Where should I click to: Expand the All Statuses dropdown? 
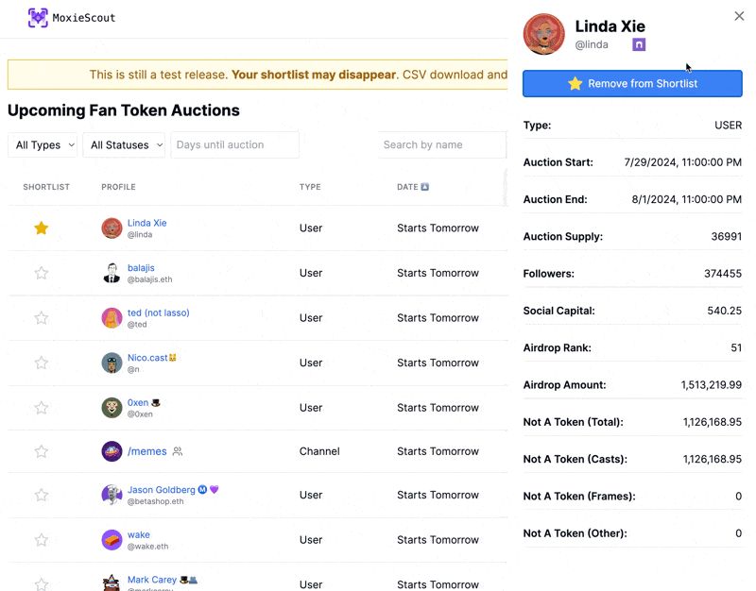(126, 145)
